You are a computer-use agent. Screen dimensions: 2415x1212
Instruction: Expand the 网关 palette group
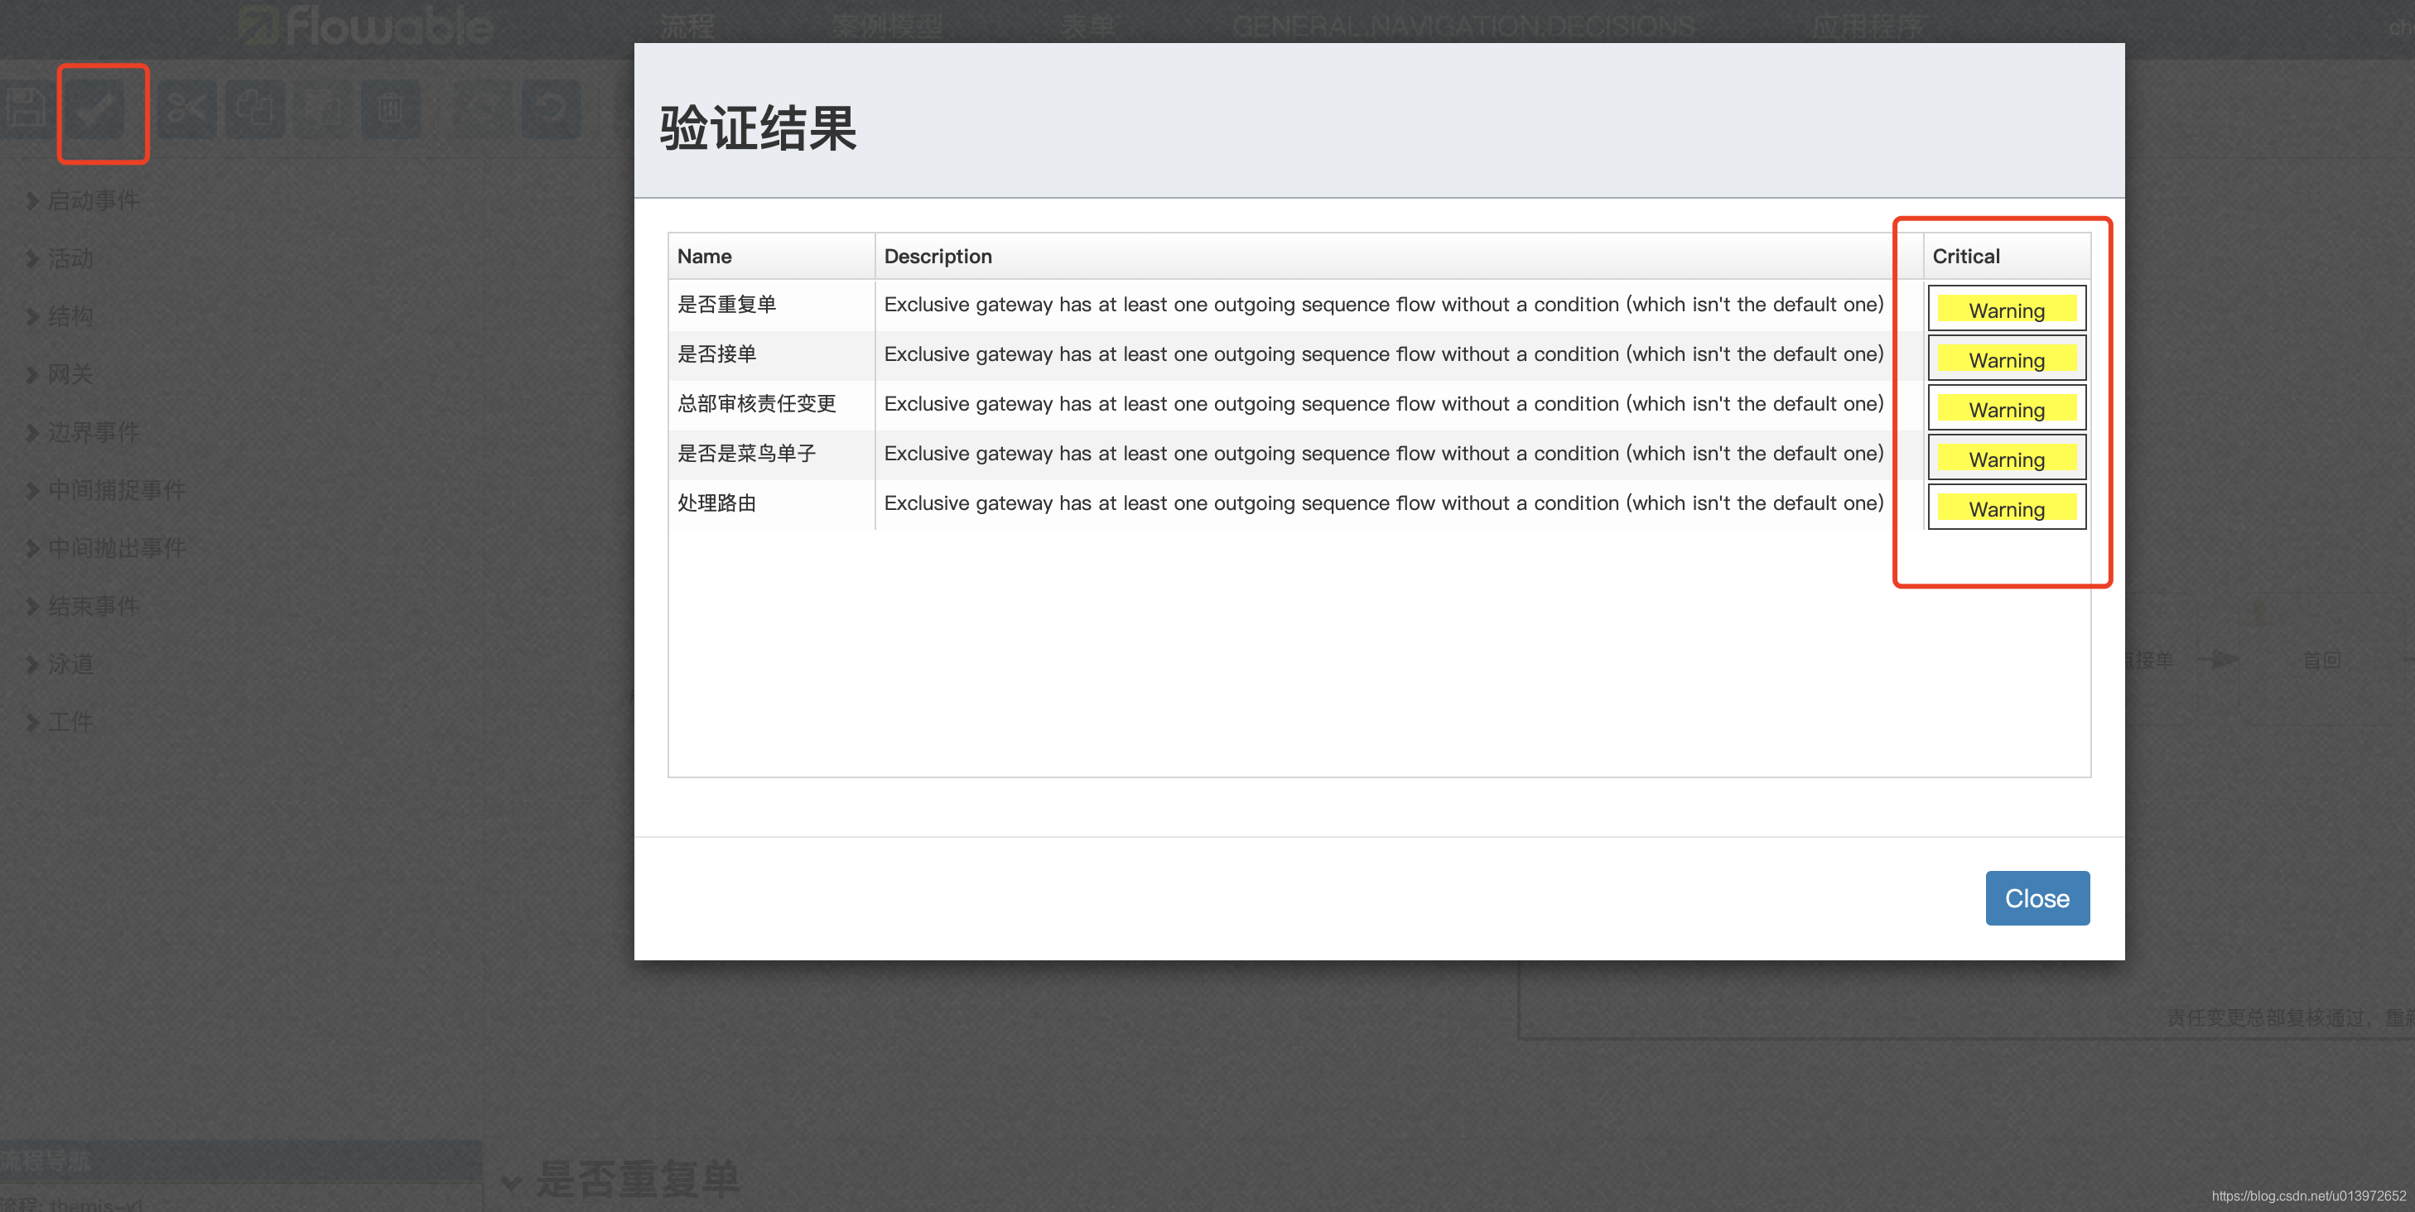(70, 375)
